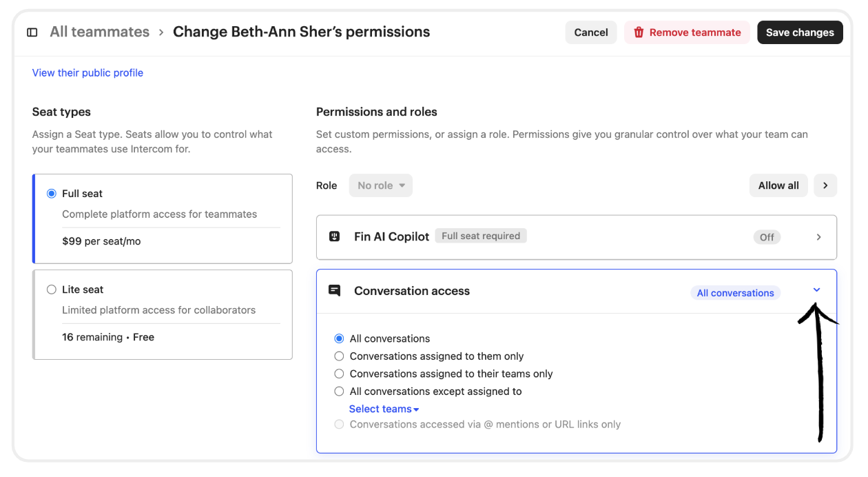Click the arrow button beside Allow all
The height and width of the screenshot is (477, 868).
pos(825,185)
